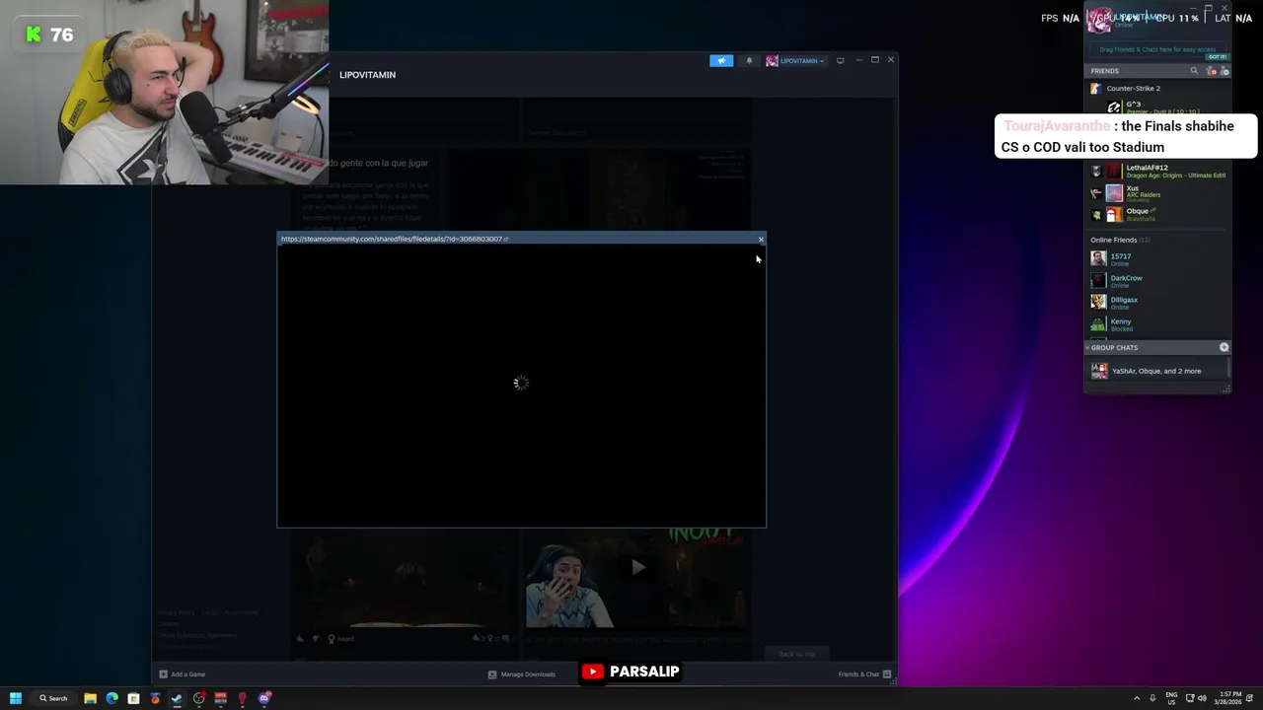
Task: Open Manage Downloads in Steam footer
Action: (x=522, y=674)
